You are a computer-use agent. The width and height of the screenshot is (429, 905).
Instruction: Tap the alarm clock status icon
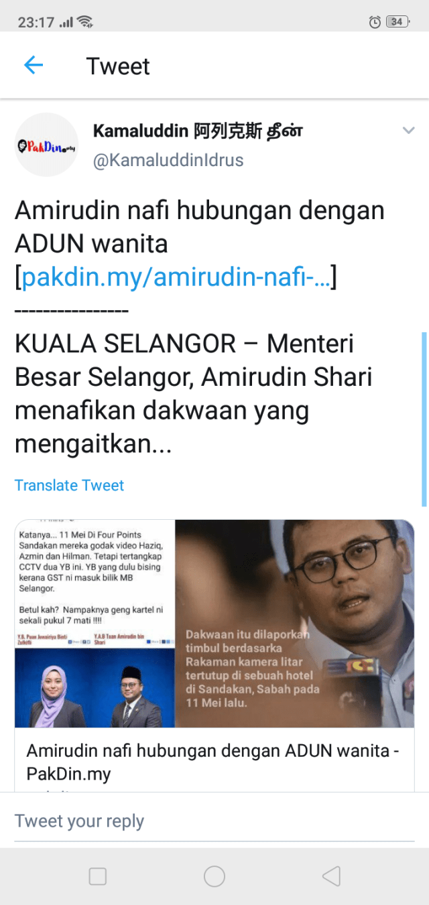(375, 21)
